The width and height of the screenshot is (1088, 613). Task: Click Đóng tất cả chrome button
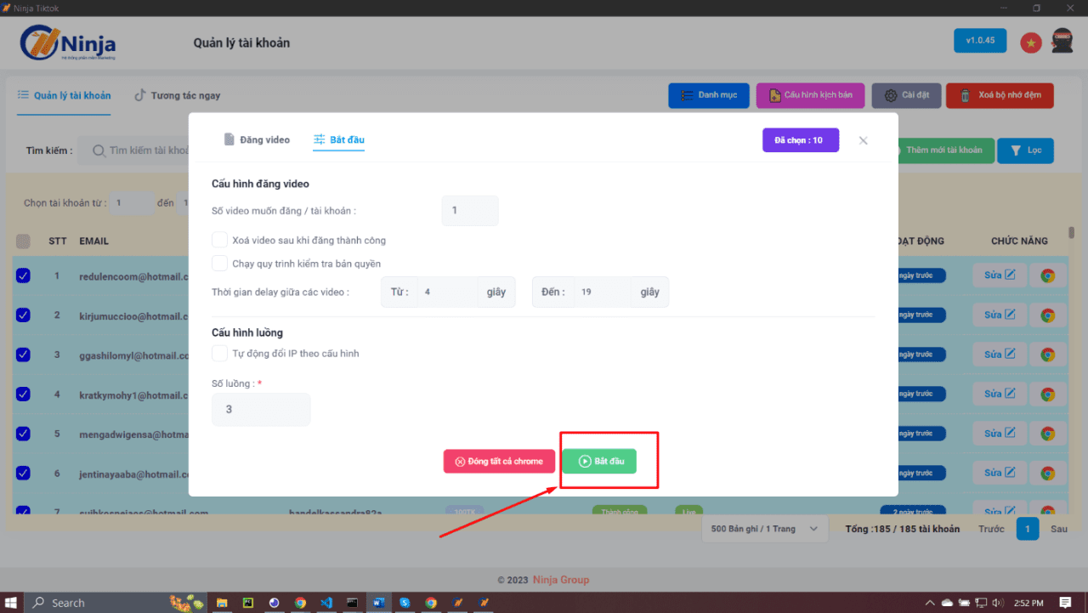(499, 461)
